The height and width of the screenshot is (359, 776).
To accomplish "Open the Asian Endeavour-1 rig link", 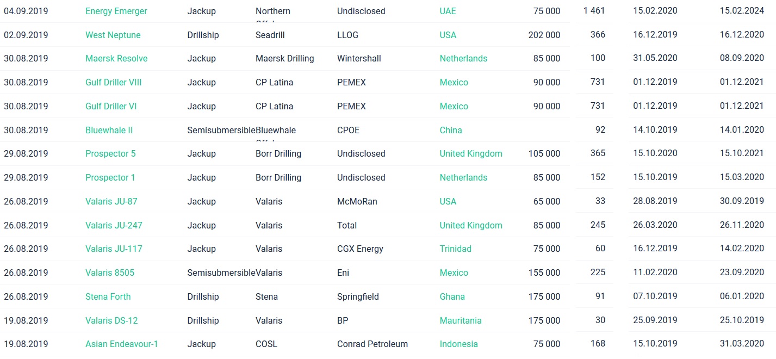I will 121,344.
